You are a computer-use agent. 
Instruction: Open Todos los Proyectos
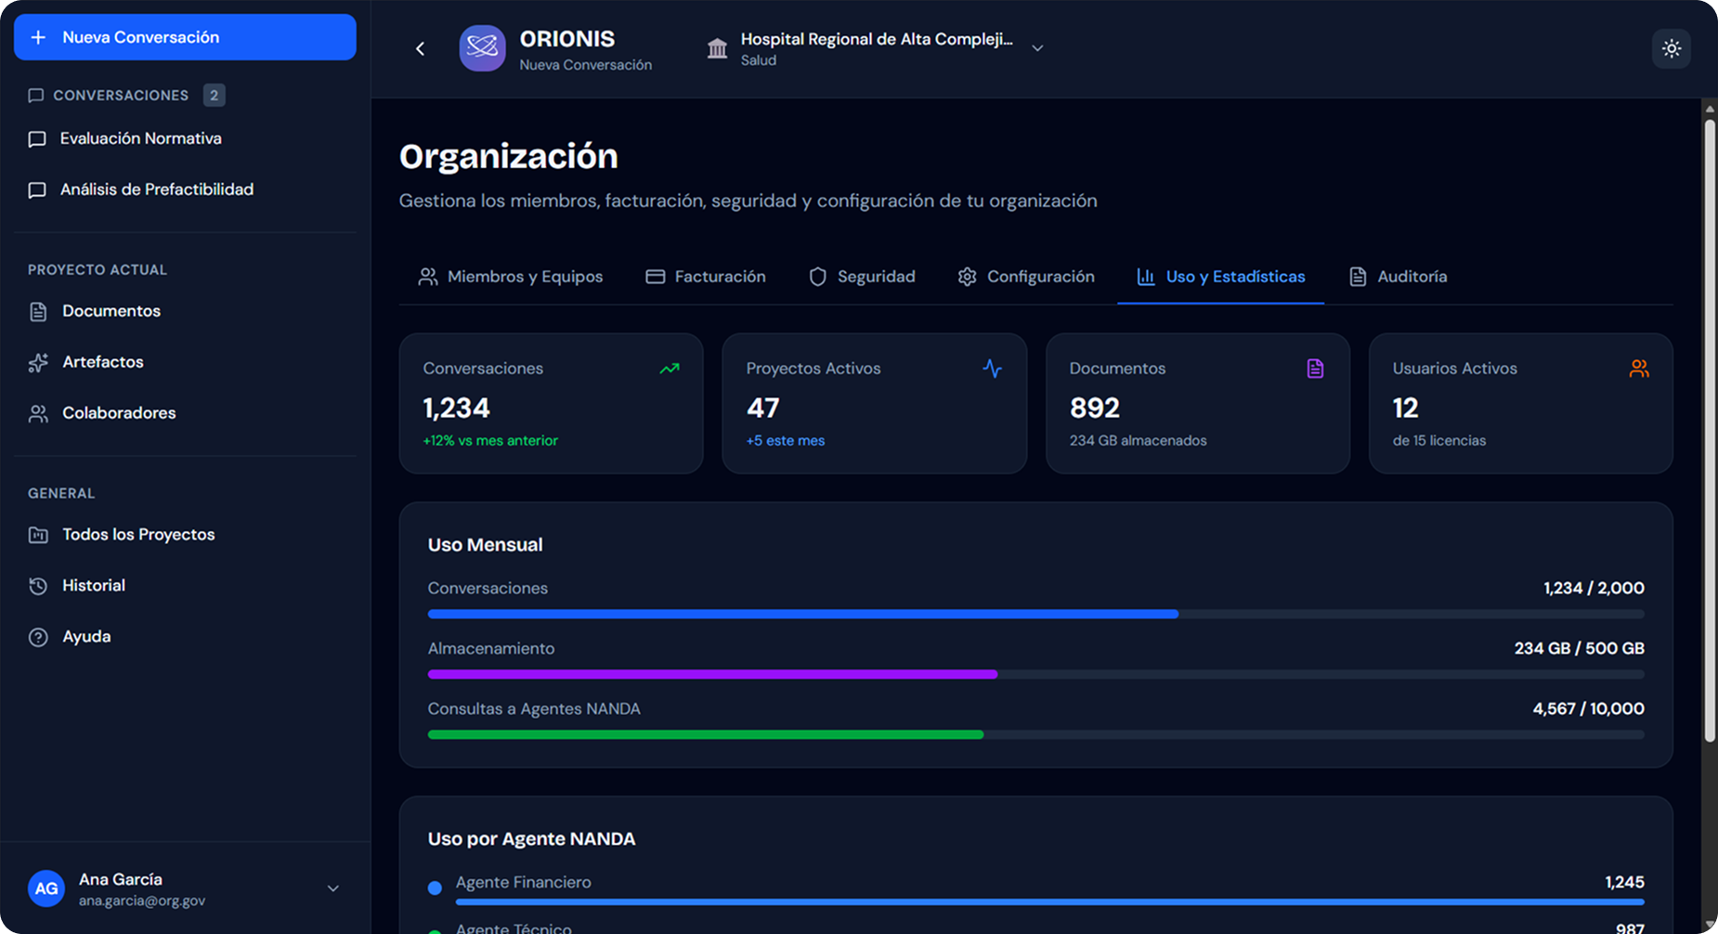(x=137, y=534)
